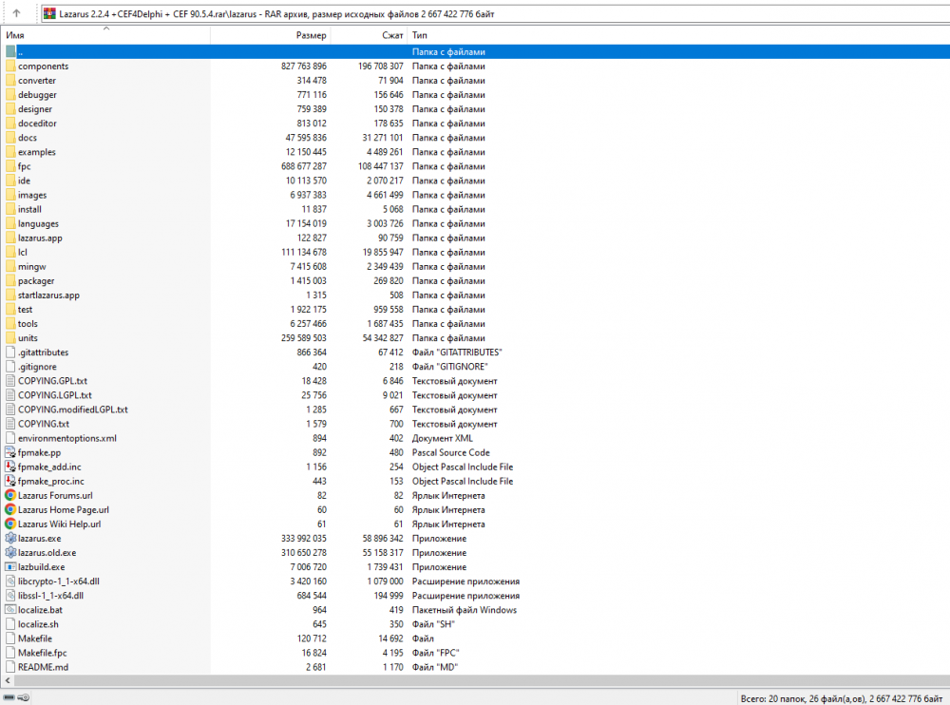Click the 'Документ XML' type cell
This screenshot has height=705, width=950.
click(443, 438)
